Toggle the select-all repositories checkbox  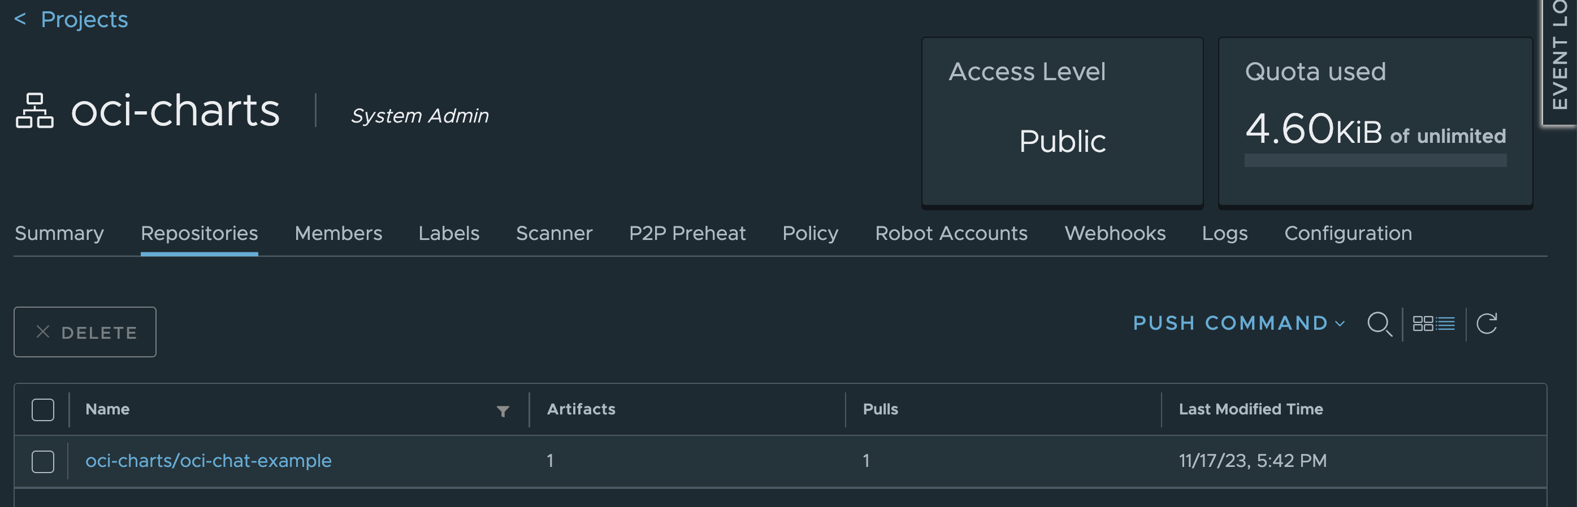pyautogui.click(x=43, y=410)
